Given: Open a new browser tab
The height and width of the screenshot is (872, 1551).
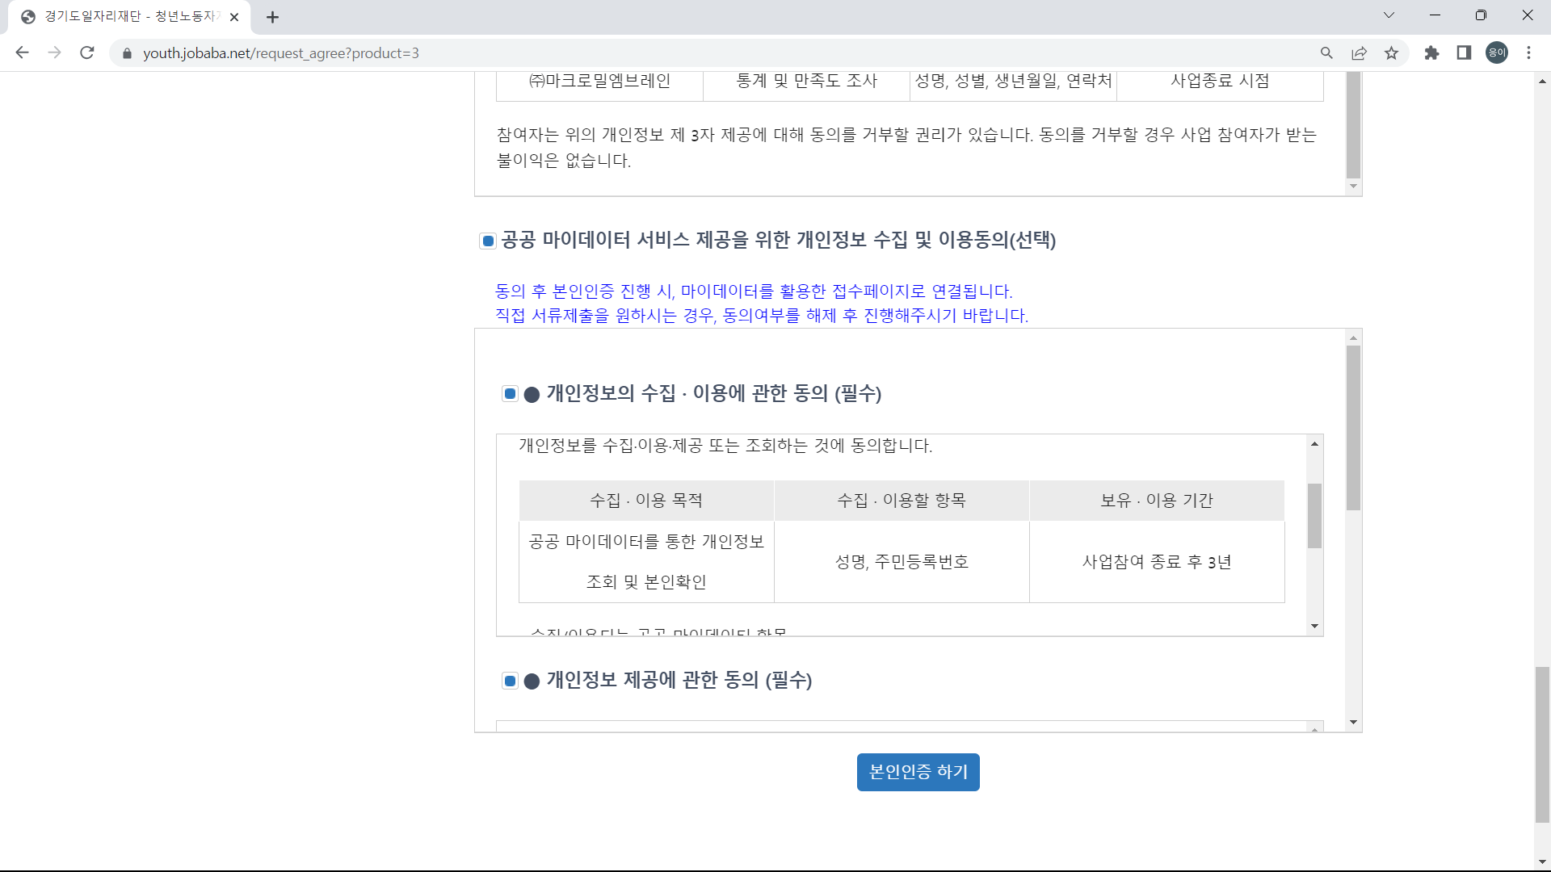Looking at the screenshot, I should [x=273, y=16].
